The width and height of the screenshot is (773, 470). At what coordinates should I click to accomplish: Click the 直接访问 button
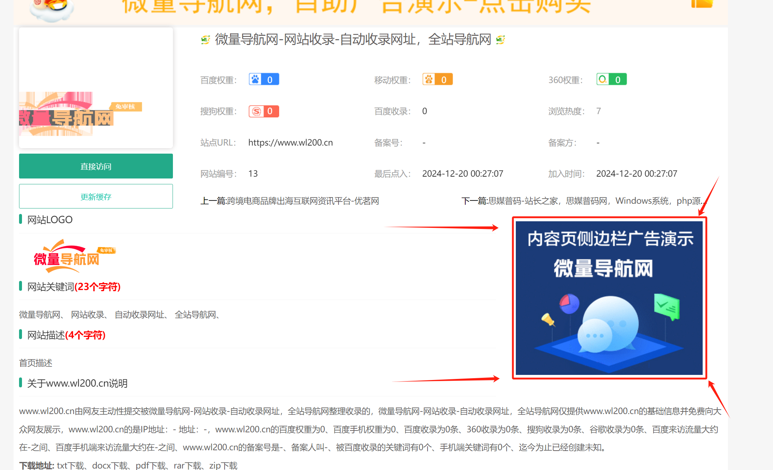(x=96, y=166)
